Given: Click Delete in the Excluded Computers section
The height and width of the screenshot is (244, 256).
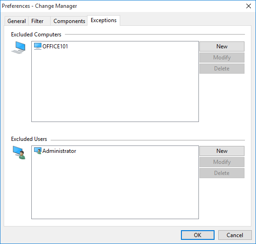Looking at the screenshot, I should point(222,69).
